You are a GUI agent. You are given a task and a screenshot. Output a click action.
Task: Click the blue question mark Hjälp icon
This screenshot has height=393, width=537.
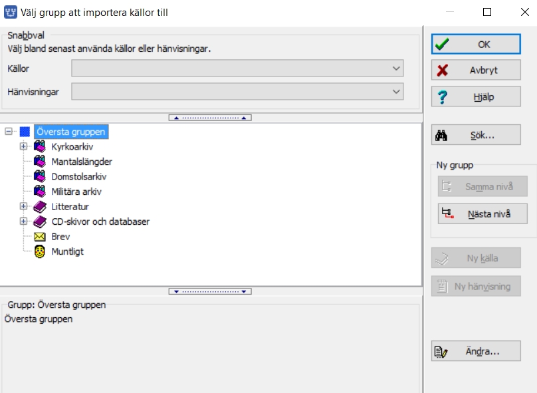click(442, 97)
